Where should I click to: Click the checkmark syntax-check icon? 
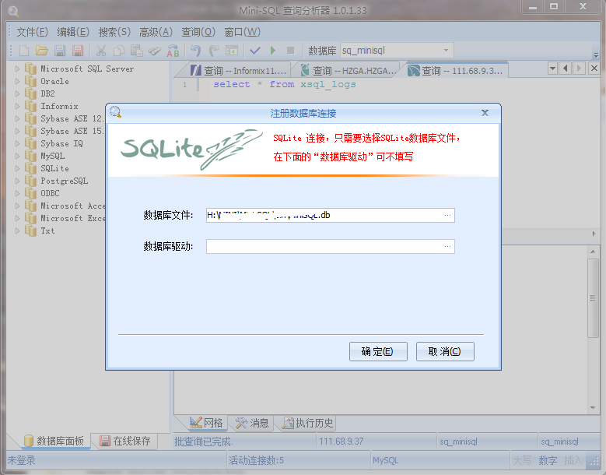click(255, 51)
